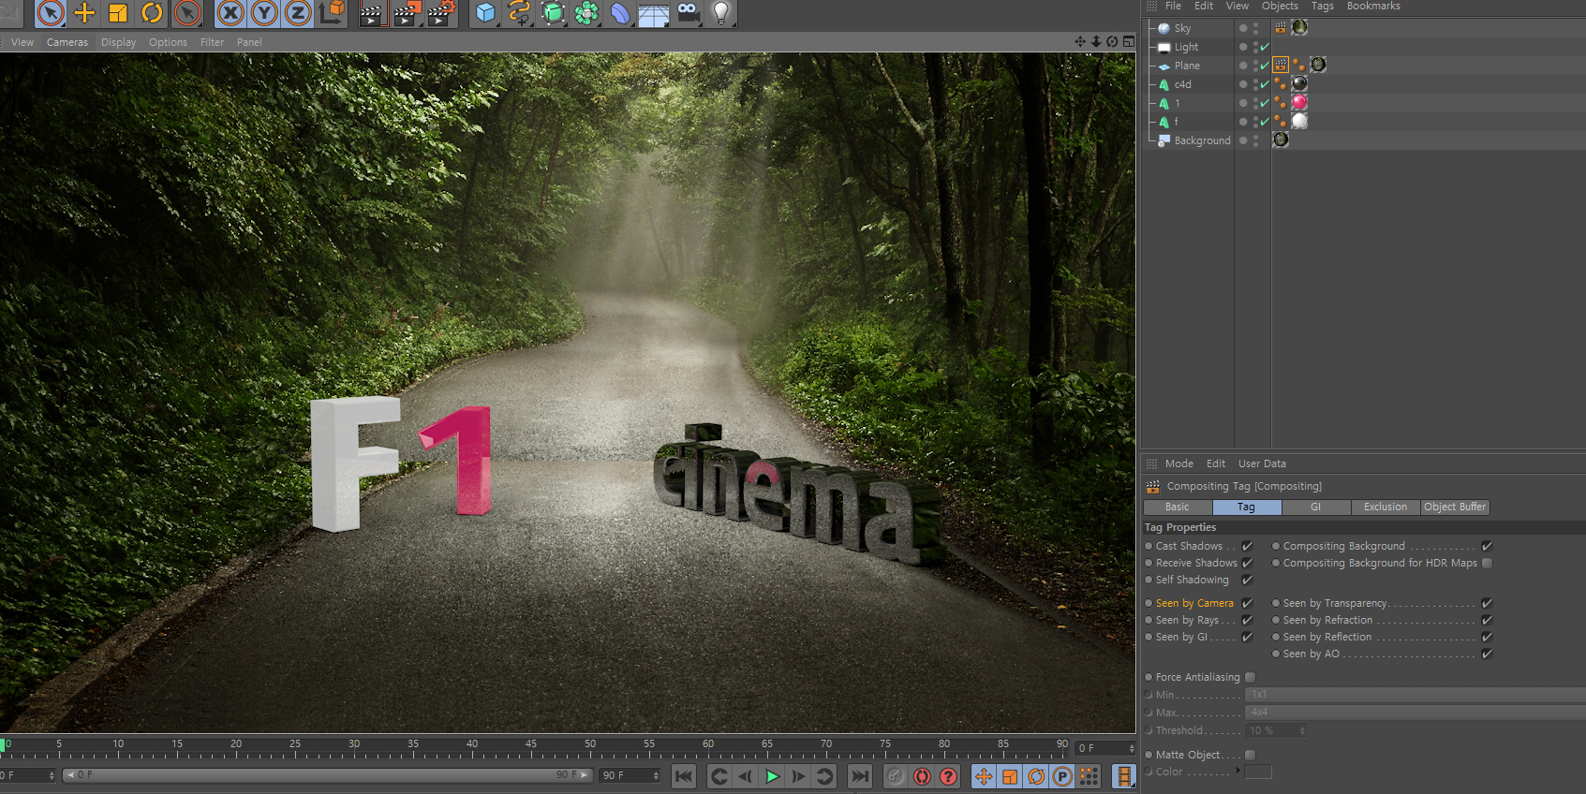Switch to GI tab
Image resolution: width=1586 pixels, height=794 pixels.
[1315, 507]
